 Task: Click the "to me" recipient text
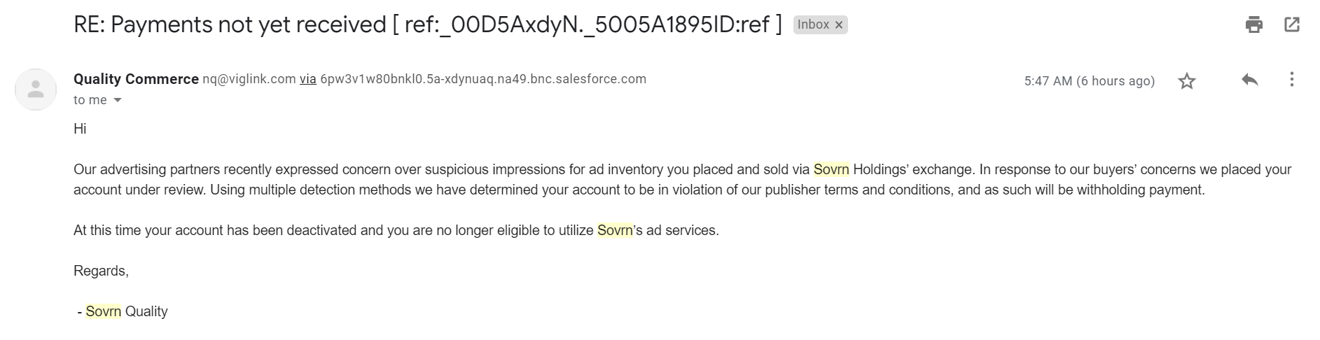[90, 100]
